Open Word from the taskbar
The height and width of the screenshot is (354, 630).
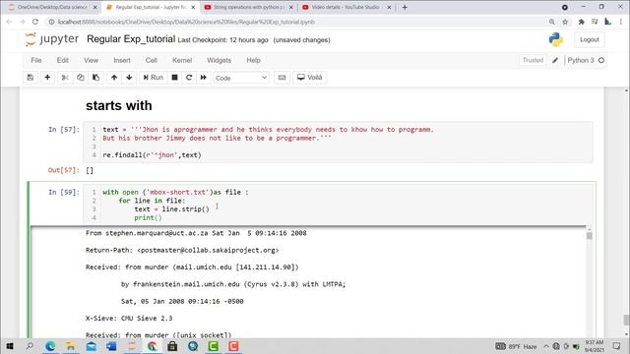click(x=111, y=346)
